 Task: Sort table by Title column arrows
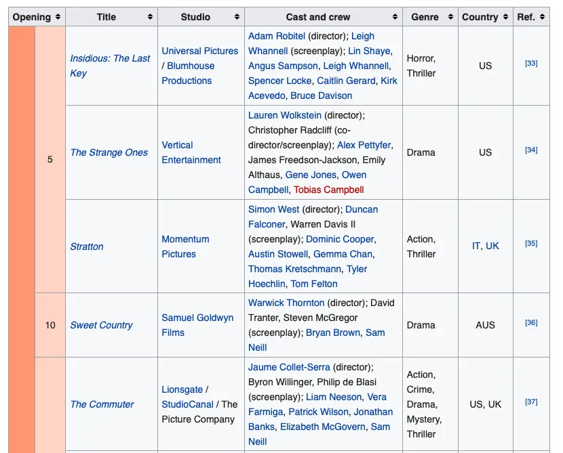click(x=150, y=17)
